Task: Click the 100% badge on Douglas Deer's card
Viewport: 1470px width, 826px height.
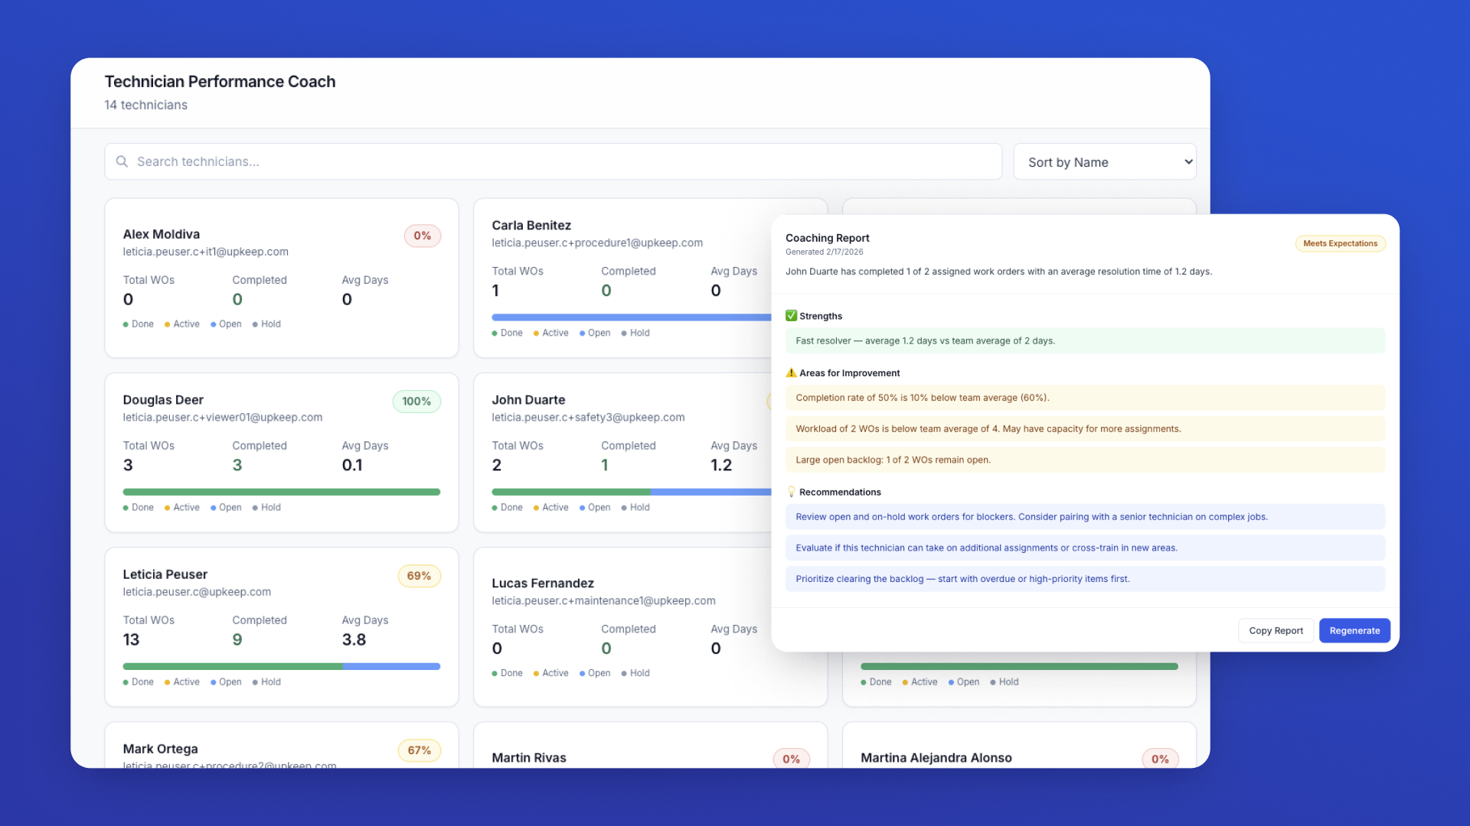Action: [416, 401]
